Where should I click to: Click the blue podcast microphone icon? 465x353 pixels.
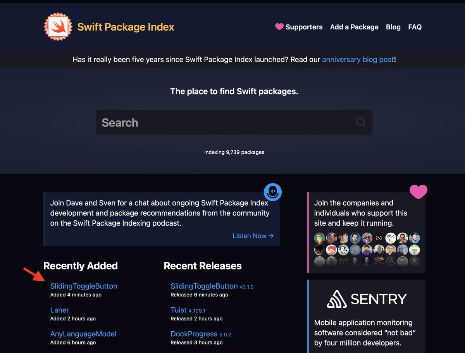pyautogui.click(x=273, y=192)
